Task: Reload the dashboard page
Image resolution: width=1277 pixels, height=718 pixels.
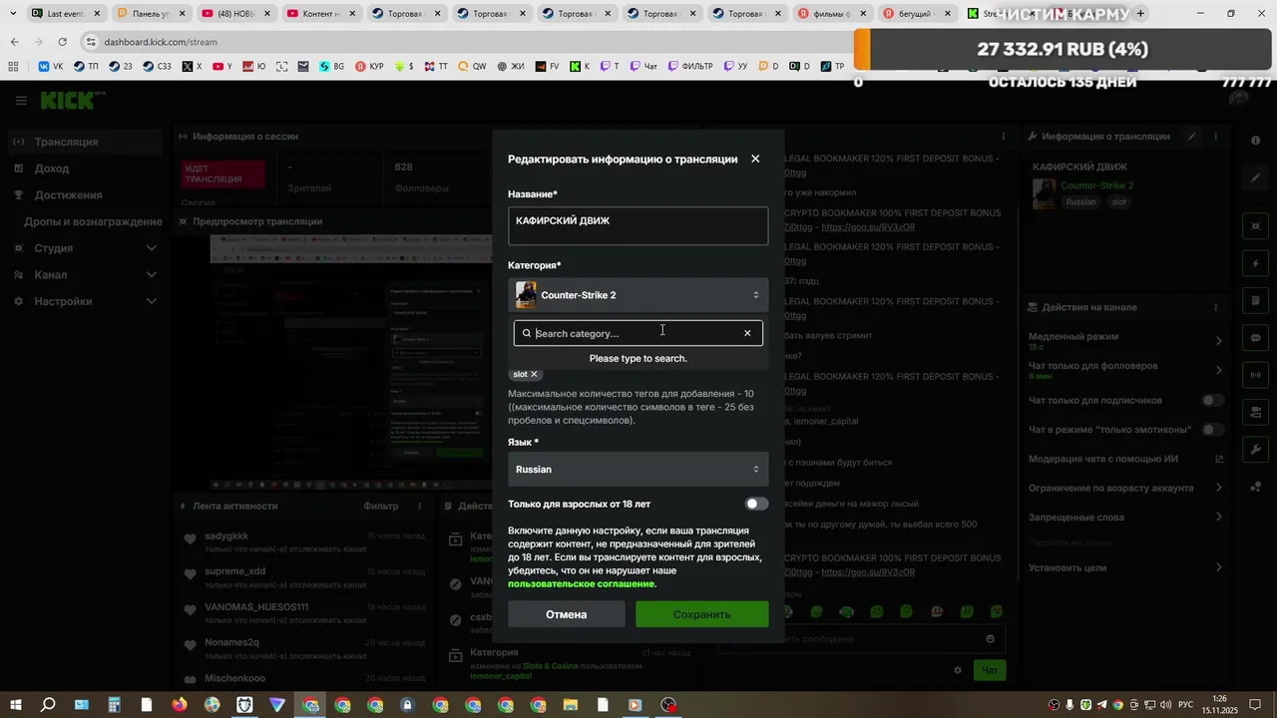Action: [x=62, y=42]
